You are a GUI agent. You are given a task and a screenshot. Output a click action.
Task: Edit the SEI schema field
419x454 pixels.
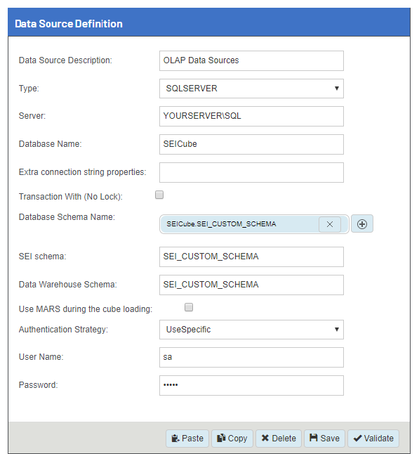coord(251,257)
